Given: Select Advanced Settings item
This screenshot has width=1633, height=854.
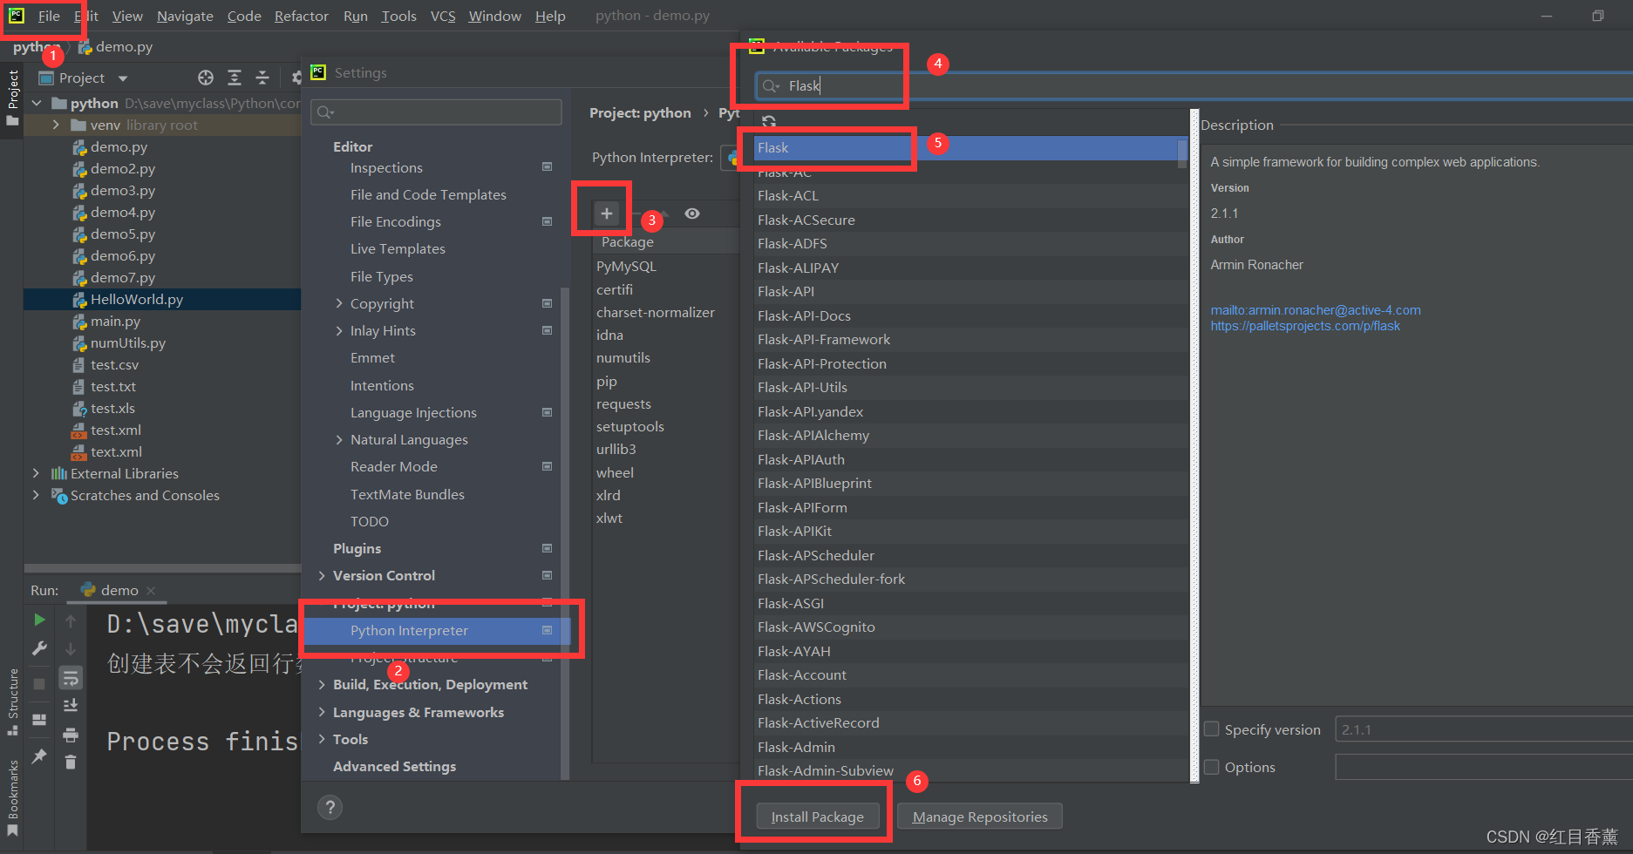Looking at the screenshot, I should tap(394, 766).
